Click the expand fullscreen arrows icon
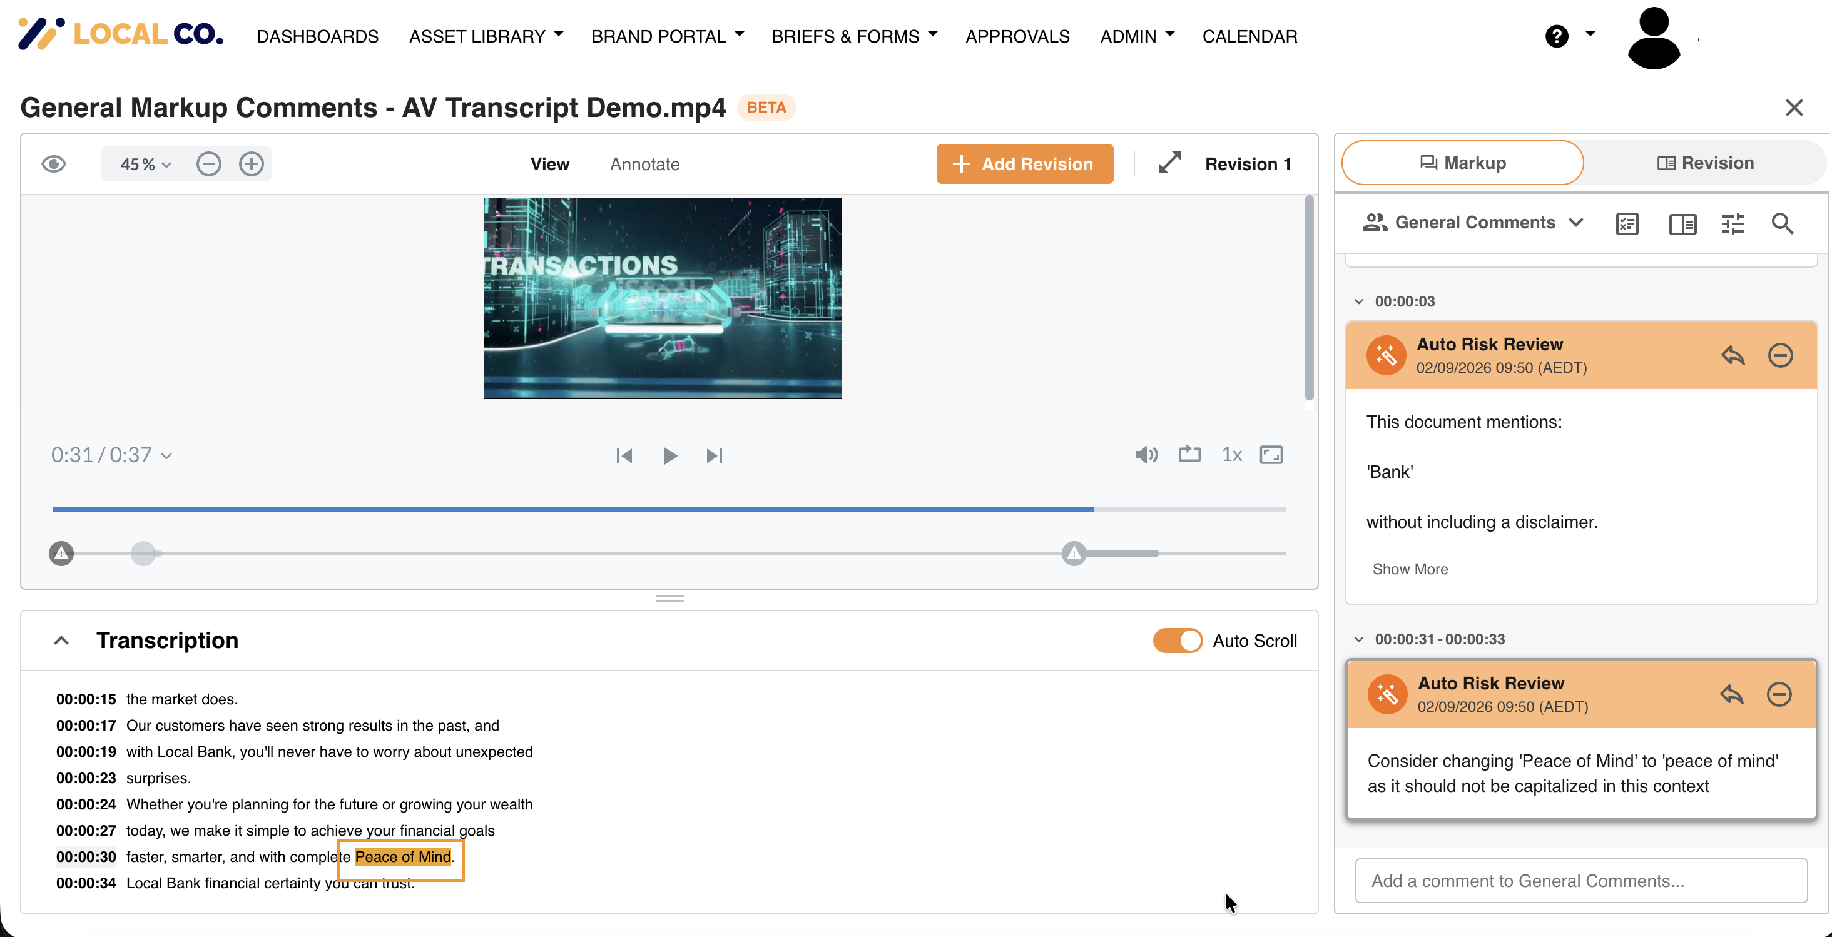Image resolution: width=1832 pixels, height=937 pixels. pyautogui.click(x=1169, y=163)
